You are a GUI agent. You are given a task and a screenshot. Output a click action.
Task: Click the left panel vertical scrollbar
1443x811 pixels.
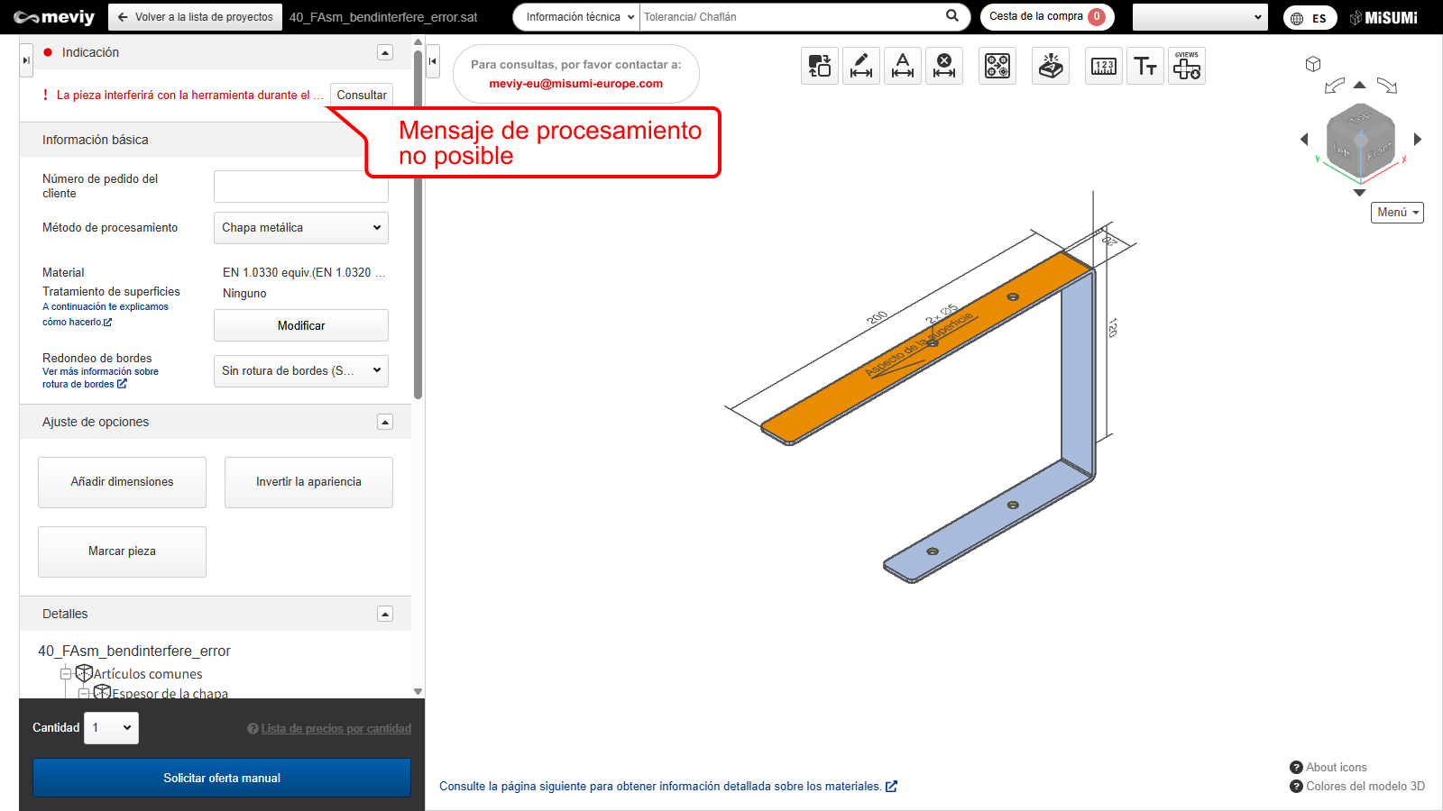click(418, 225)
